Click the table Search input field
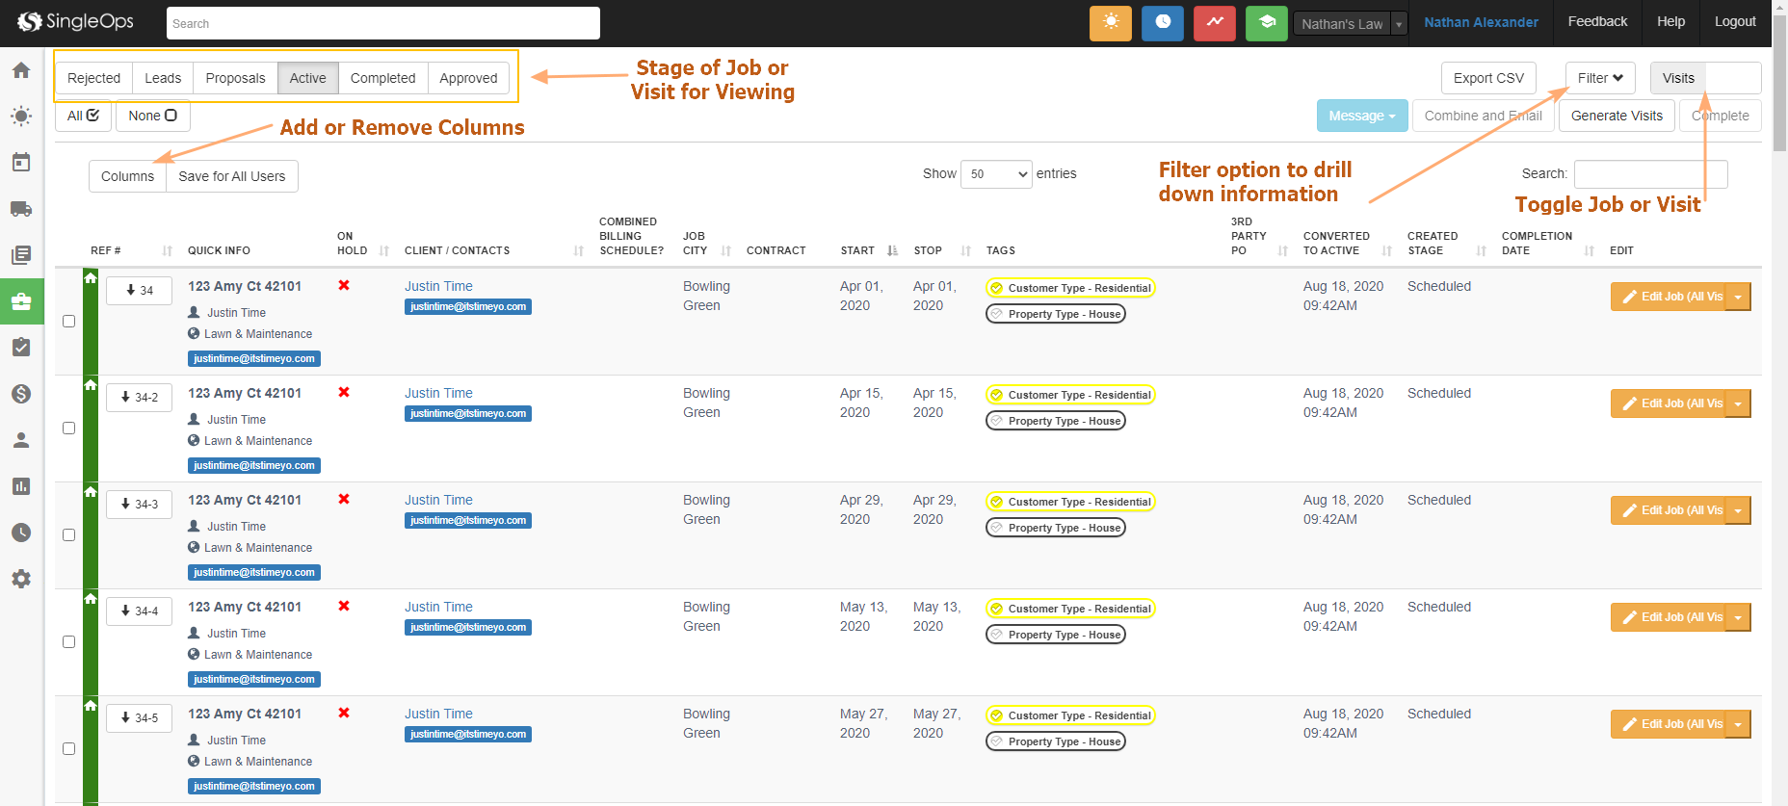Viewport: 1788px width, 806px height. click(1649, 174)
